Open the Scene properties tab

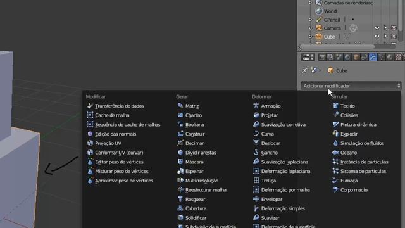(339, 57)
